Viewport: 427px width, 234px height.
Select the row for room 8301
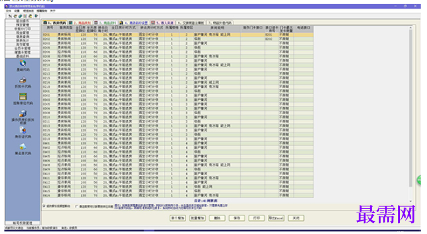click(x=178, y=91)
